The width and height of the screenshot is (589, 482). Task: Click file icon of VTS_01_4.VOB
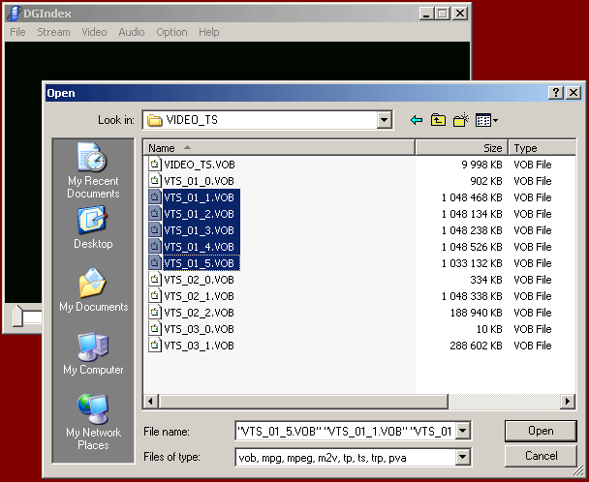point(154,247)
